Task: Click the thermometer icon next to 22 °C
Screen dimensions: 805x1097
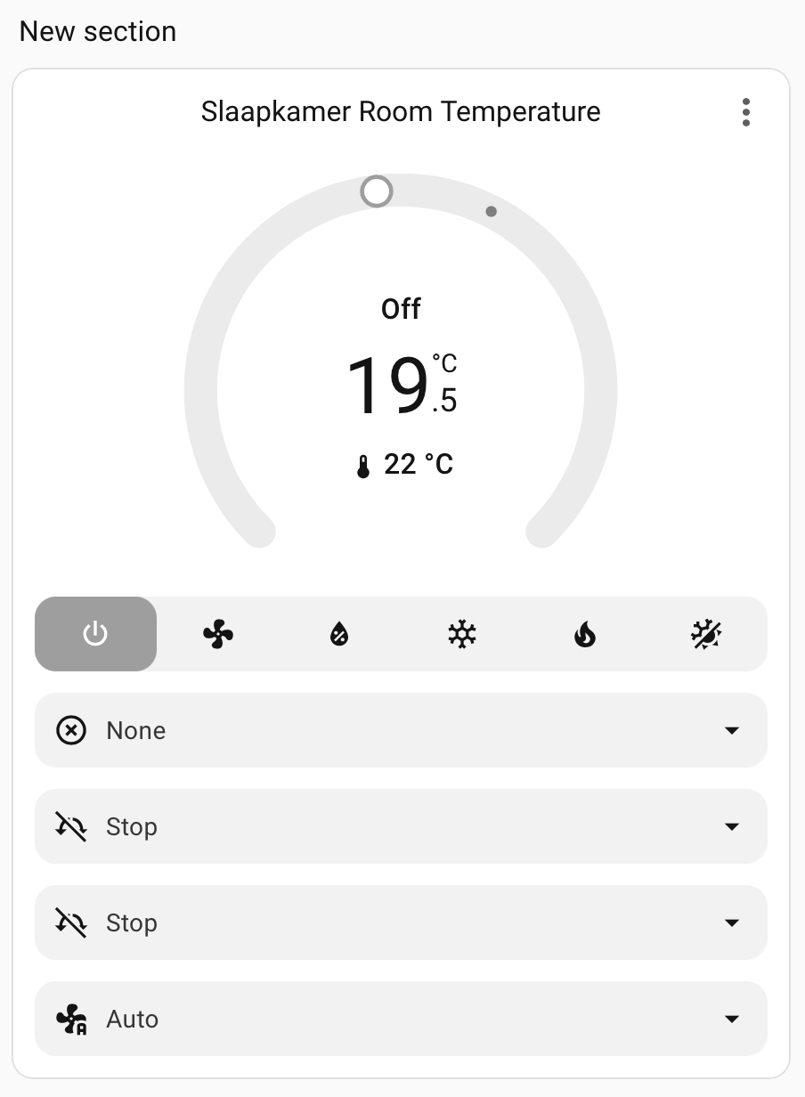Action: click(362, 466)
